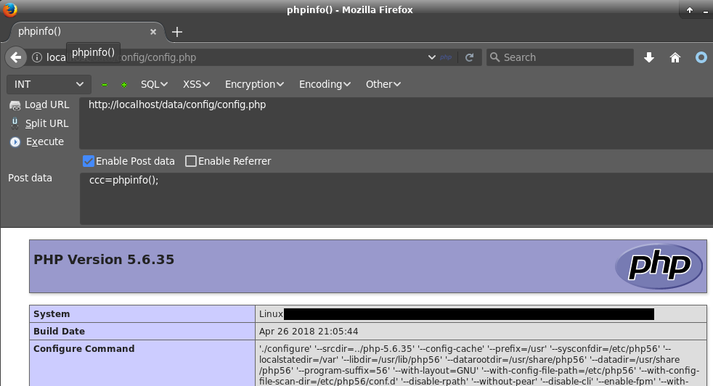Click the build date value Apr 26 2018
Screen dimensions: 713x386
tap(309, 332)
